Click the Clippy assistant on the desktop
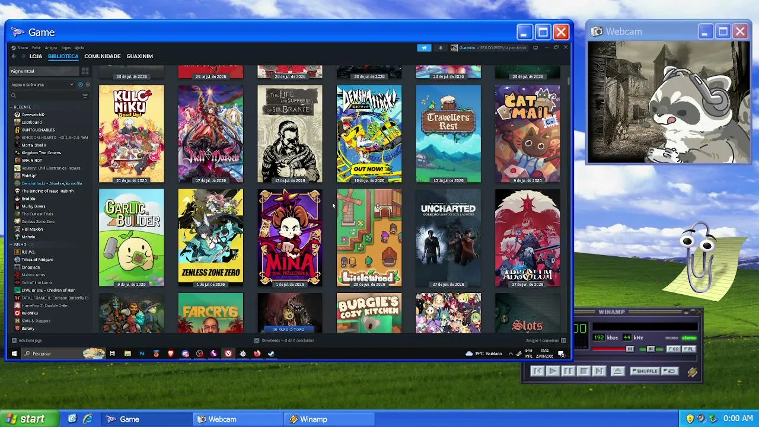This screenshot has height=427, width=759. 701,256
